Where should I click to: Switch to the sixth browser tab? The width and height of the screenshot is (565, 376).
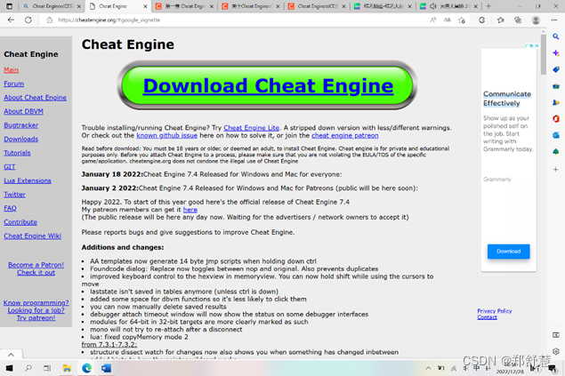(383, 6)
